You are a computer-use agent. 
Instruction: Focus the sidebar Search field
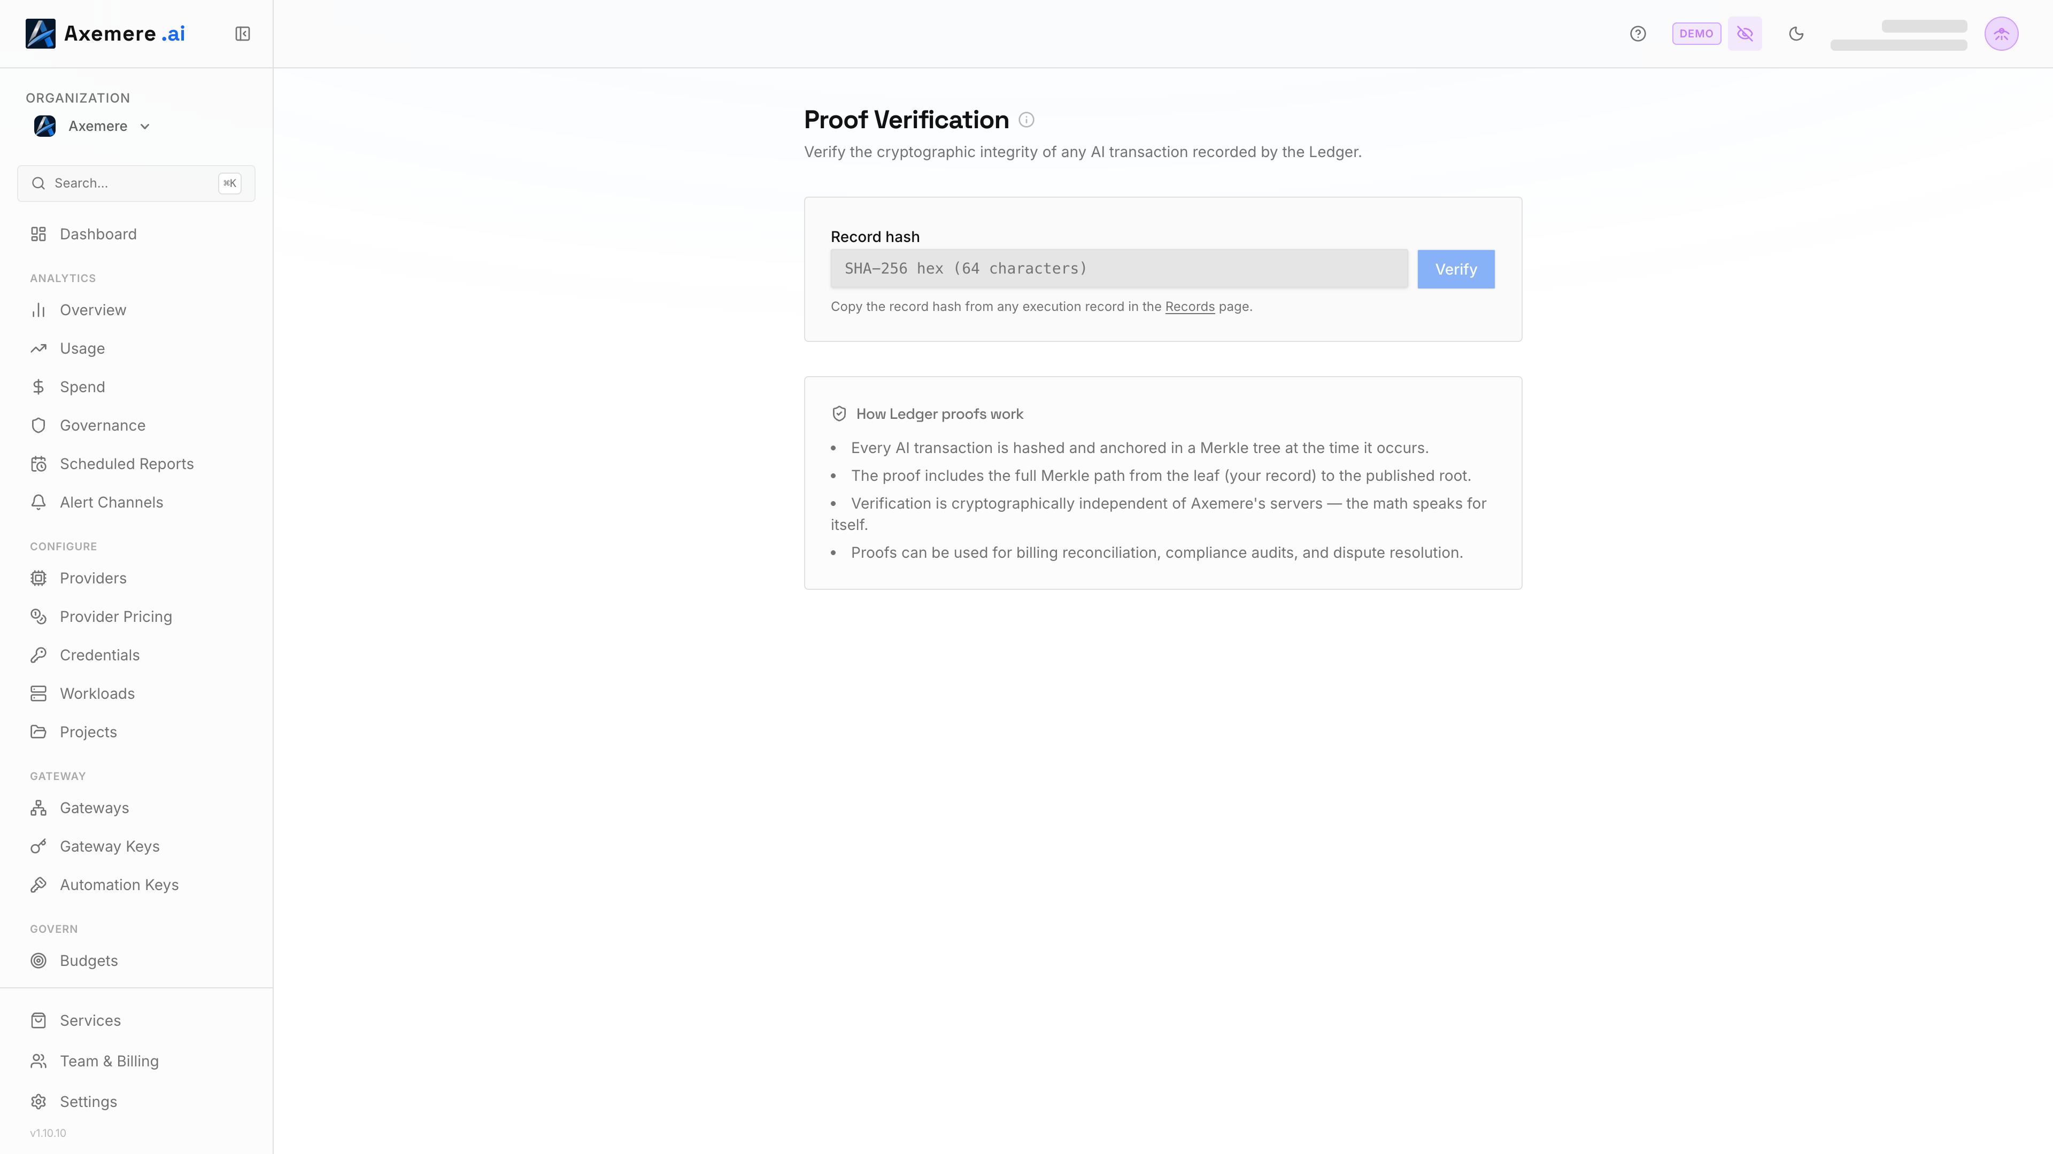136,183
